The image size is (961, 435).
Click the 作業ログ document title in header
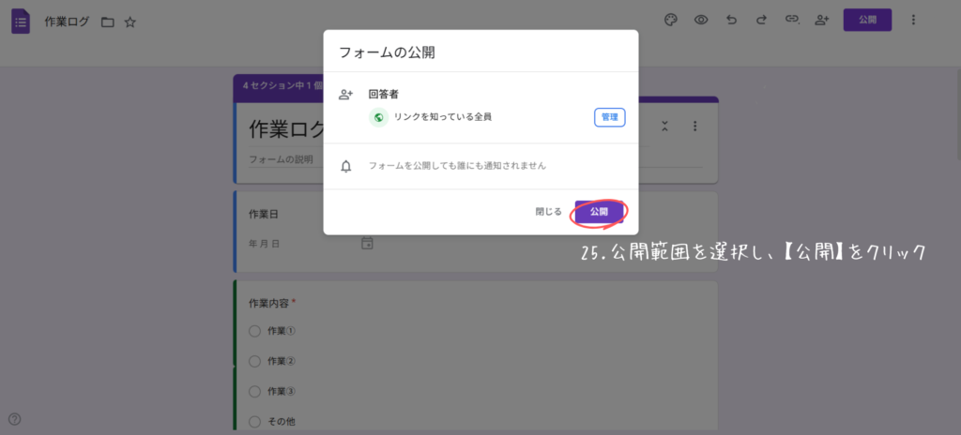[67, 22]
